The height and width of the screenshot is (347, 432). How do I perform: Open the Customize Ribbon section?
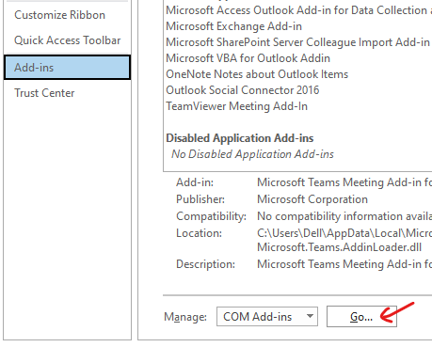(59, 15)
